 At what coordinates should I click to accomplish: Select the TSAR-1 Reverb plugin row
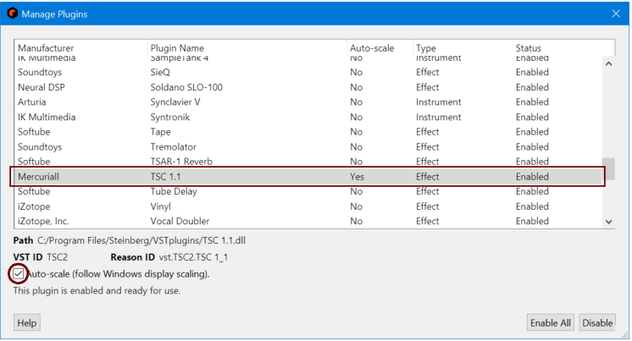(x=308, y=162)
